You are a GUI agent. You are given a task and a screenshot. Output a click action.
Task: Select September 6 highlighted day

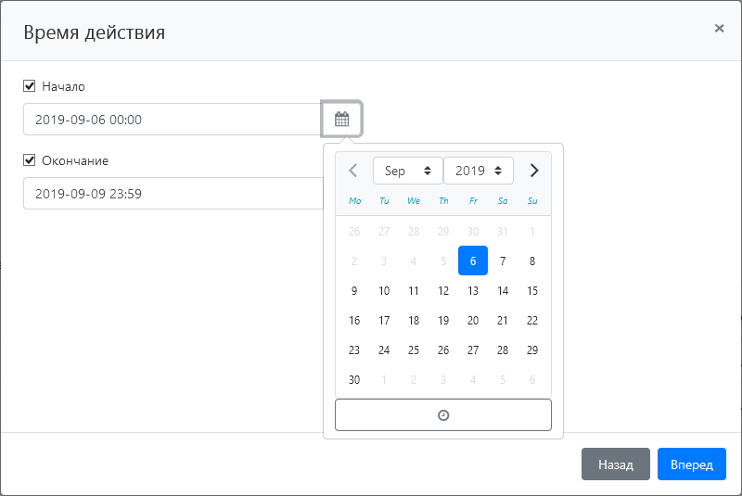pos(473,261)
